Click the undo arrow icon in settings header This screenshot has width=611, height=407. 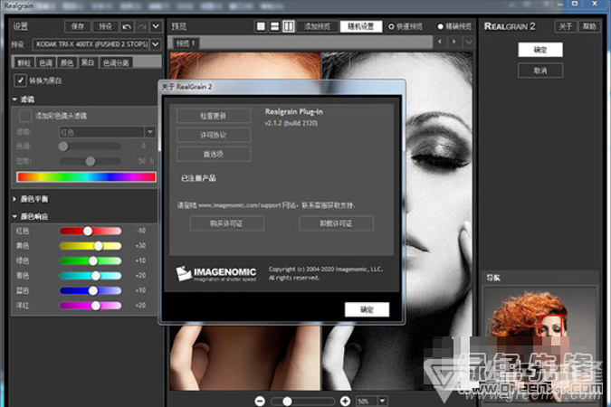click(127, 26)
